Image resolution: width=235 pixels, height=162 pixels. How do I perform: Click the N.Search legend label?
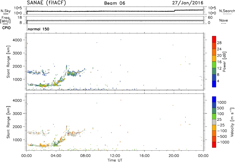click(x=227, y=11)
